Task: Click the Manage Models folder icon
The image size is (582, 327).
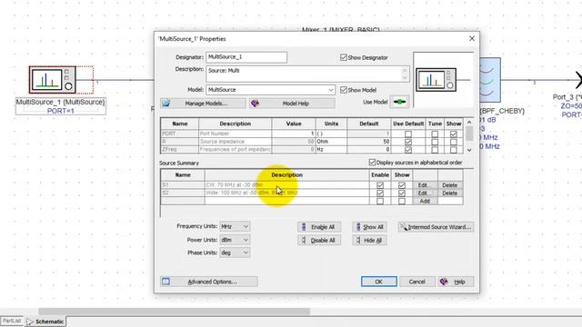Action: 166,104
